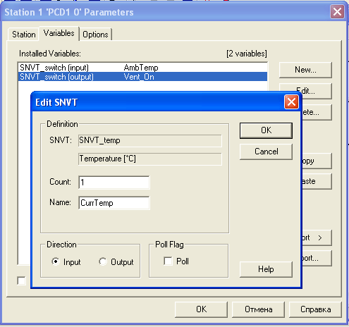Switch to the Station tab
This screenshot has height=327, width=349.
point(24,35)
